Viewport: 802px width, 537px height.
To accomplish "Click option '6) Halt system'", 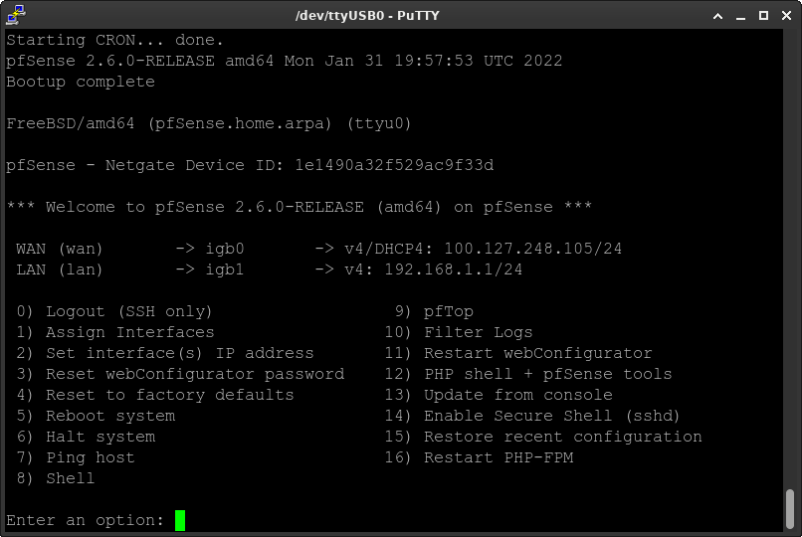I will pyautogui.click(x=86, y=437).
